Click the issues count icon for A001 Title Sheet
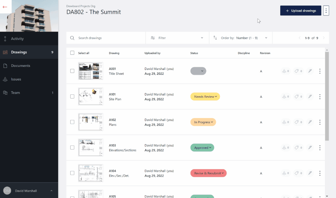336x198 pixels. 285,71
